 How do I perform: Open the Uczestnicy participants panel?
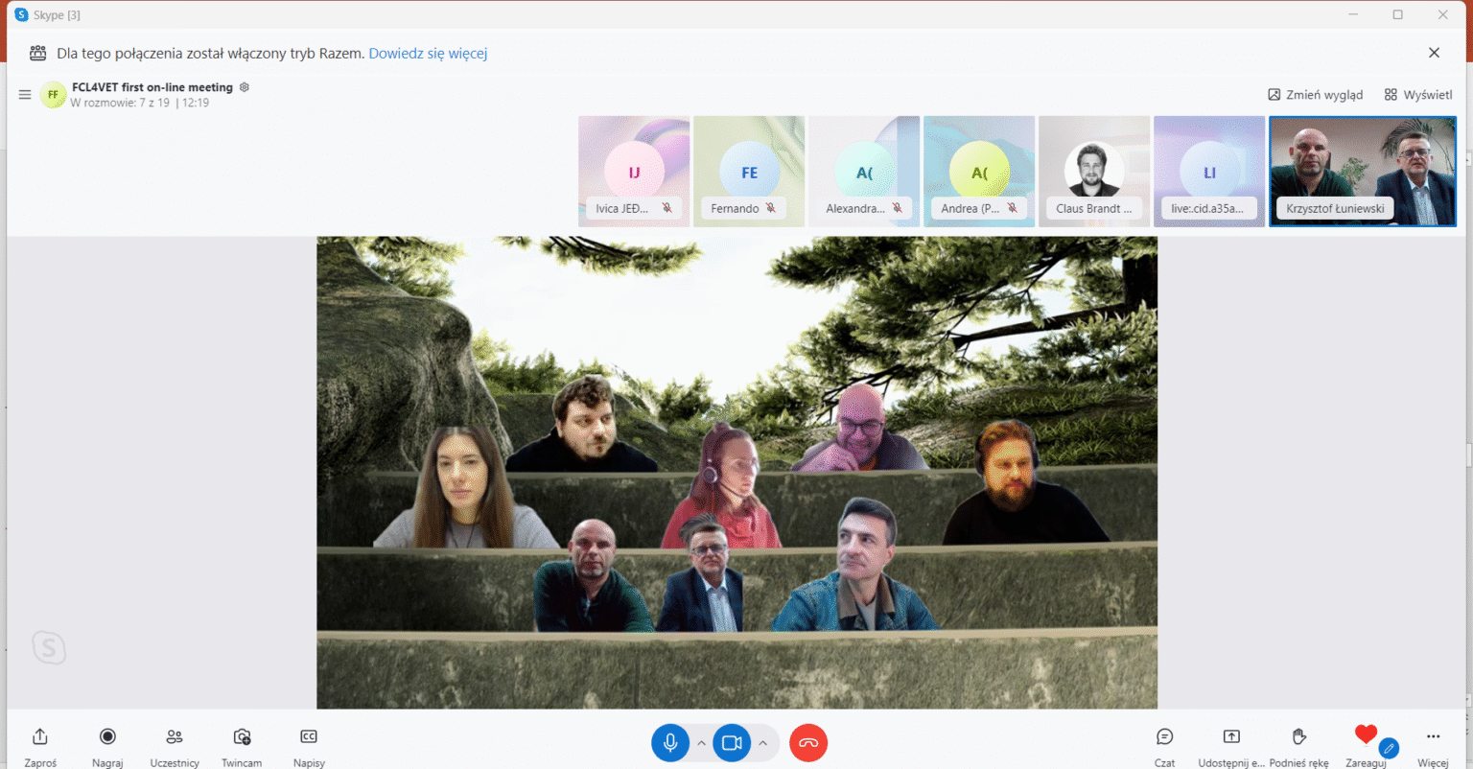click(175, 737)
